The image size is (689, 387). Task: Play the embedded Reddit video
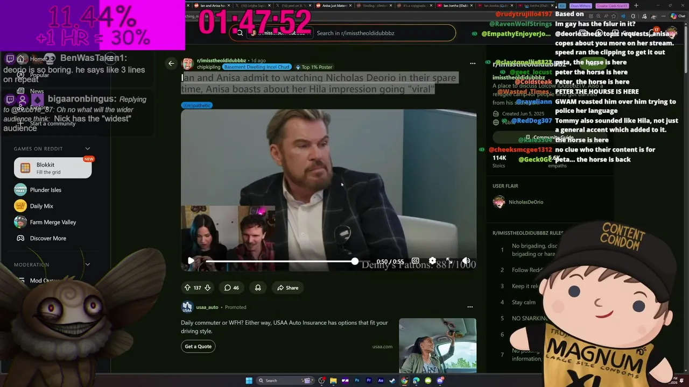pos(191,261)
